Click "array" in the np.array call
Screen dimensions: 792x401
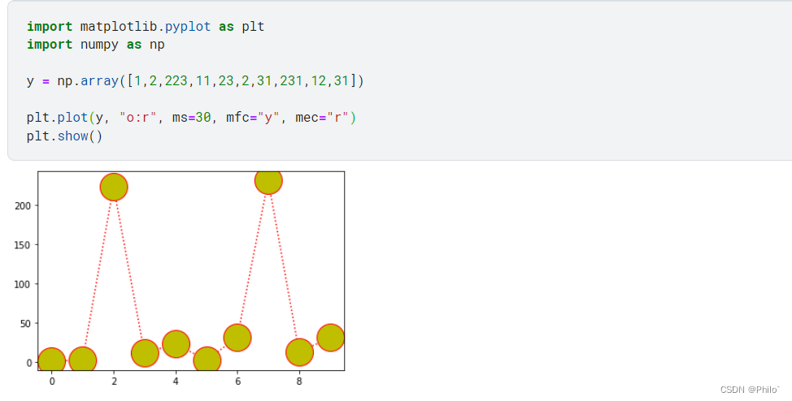pyautogui.click(x=99, y=80)
